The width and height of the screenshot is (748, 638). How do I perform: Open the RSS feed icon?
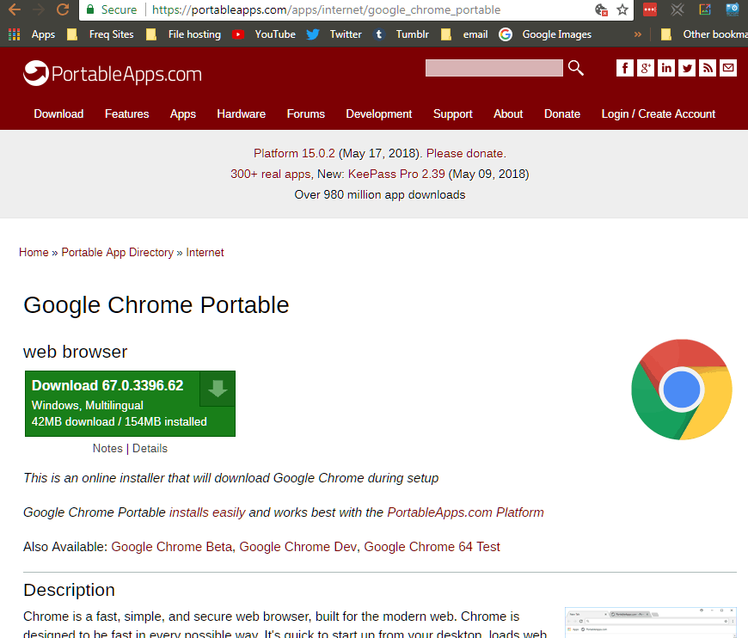[x=708, y=68]
